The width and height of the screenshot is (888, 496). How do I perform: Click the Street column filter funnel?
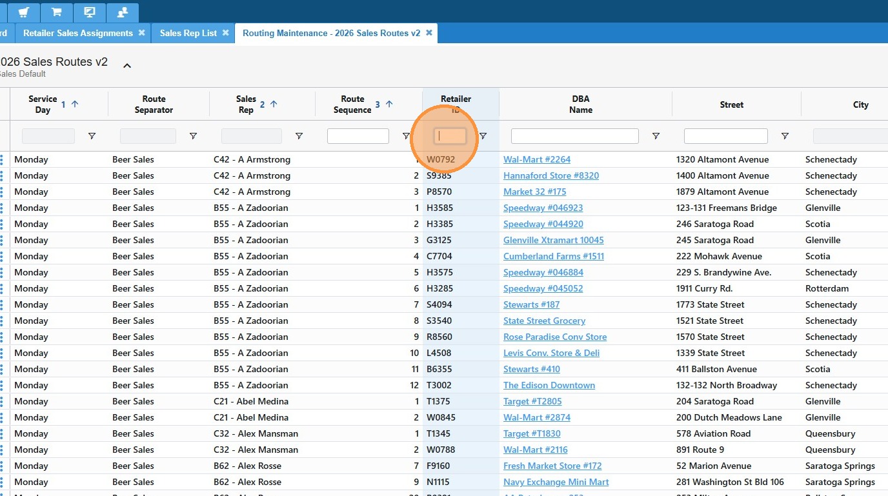click(785, 136)
